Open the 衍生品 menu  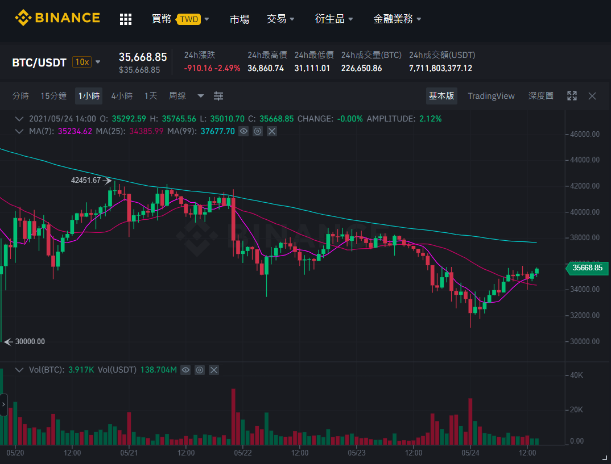tap(333, 19)
